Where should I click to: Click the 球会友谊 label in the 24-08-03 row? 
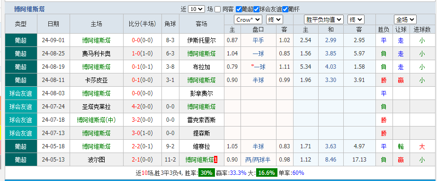pos(21,93)
